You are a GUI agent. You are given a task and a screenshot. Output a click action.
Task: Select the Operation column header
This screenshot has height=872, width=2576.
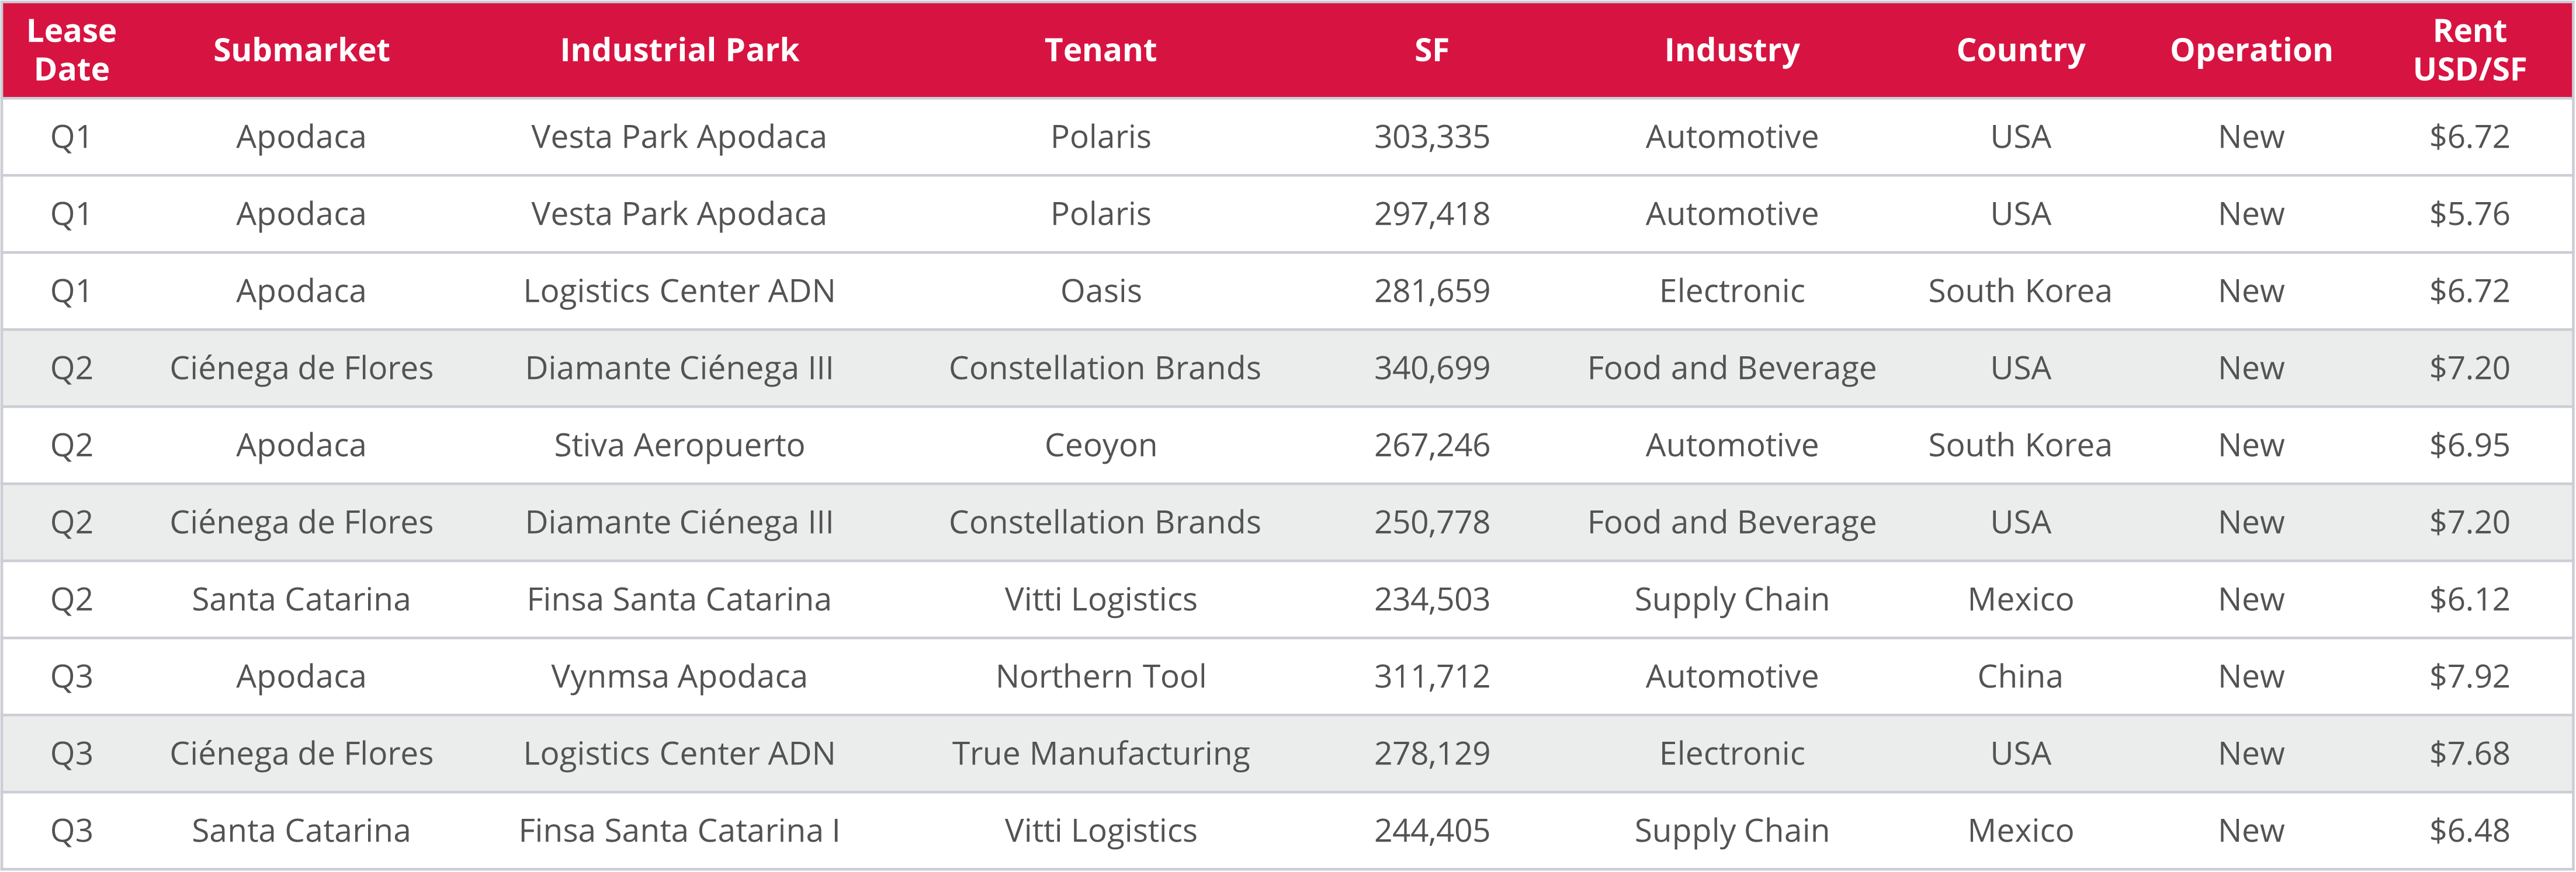pos(2251,50)
